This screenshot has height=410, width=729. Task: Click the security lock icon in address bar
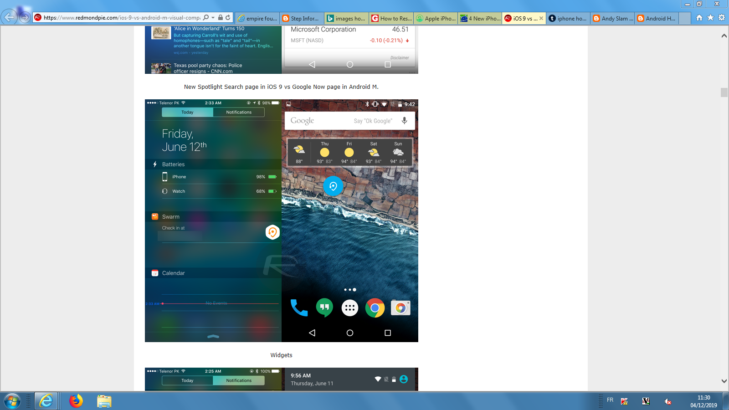[x=221, y=18]
